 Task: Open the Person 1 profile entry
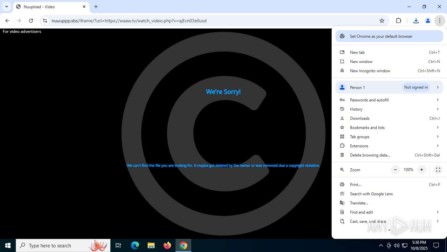pyautogui.click(x=389, y=87)
